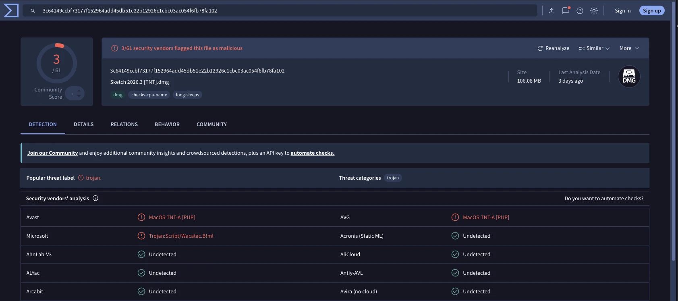
Task: Open the notifications chat icon
Action: 566,11
